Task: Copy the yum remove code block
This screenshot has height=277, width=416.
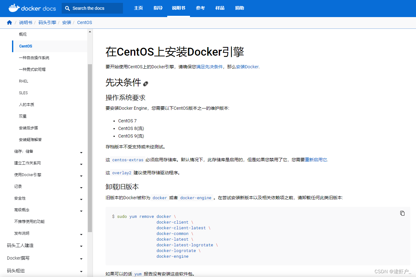Action: tap(402, 213)
